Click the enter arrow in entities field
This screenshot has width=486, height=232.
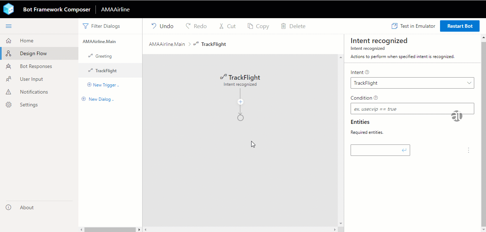404,150
